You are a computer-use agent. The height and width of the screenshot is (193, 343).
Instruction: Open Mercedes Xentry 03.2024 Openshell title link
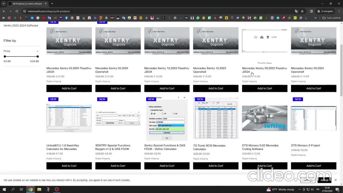pos(112,70)
